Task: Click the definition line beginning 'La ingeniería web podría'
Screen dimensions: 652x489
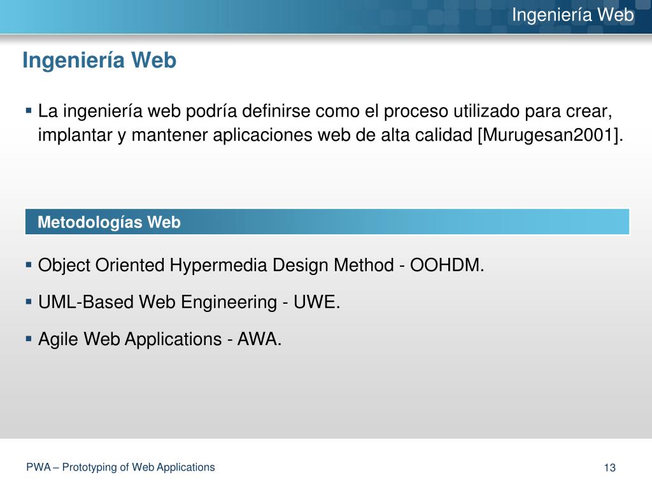Action: pyautogui.click(x=325, y=111)
